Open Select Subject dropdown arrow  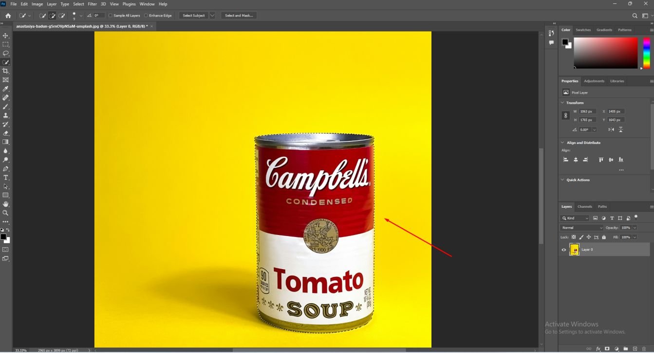click(x=212, y=16)
